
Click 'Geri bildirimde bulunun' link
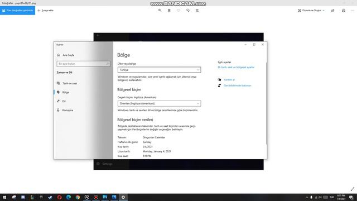(x=237, y=85)
